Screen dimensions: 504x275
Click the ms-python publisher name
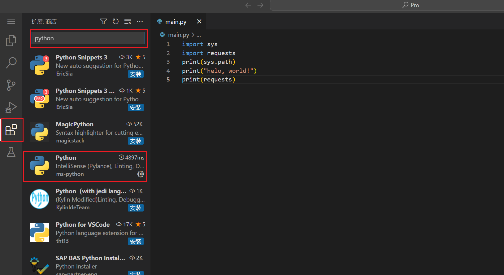(x=70, y=174)
